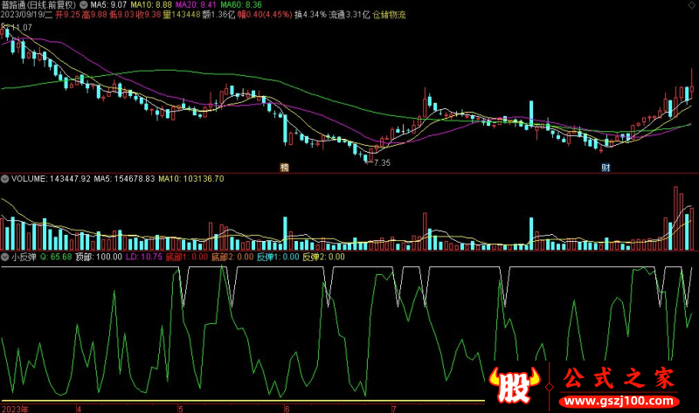This screenshot has height=413, width=699.
Task: Click the MA10: 8.88 moving average label
Action: pos(151,5)
